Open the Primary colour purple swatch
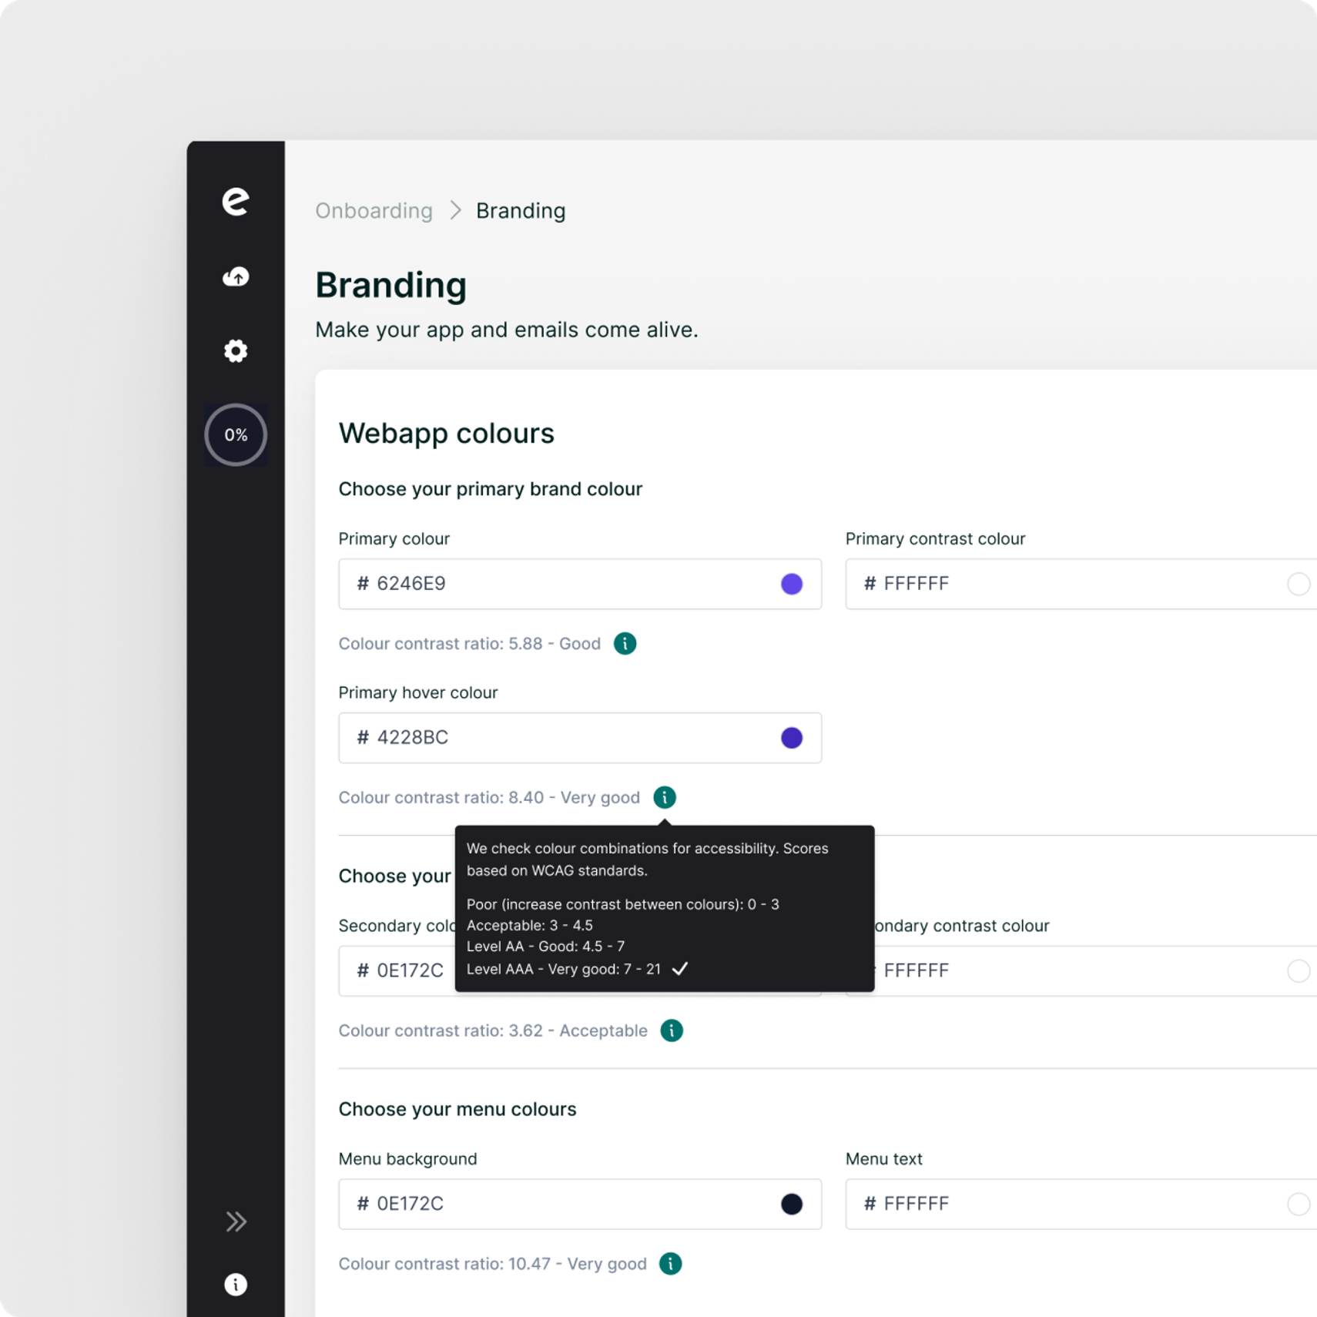The image size is (1317, 1317). (791, 584)
